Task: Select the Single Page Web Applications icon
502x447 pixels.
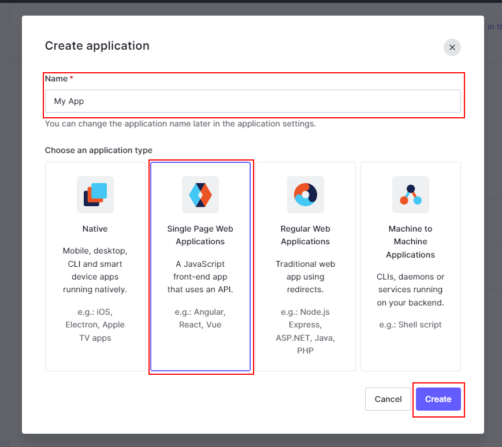Action: point(200,195)
